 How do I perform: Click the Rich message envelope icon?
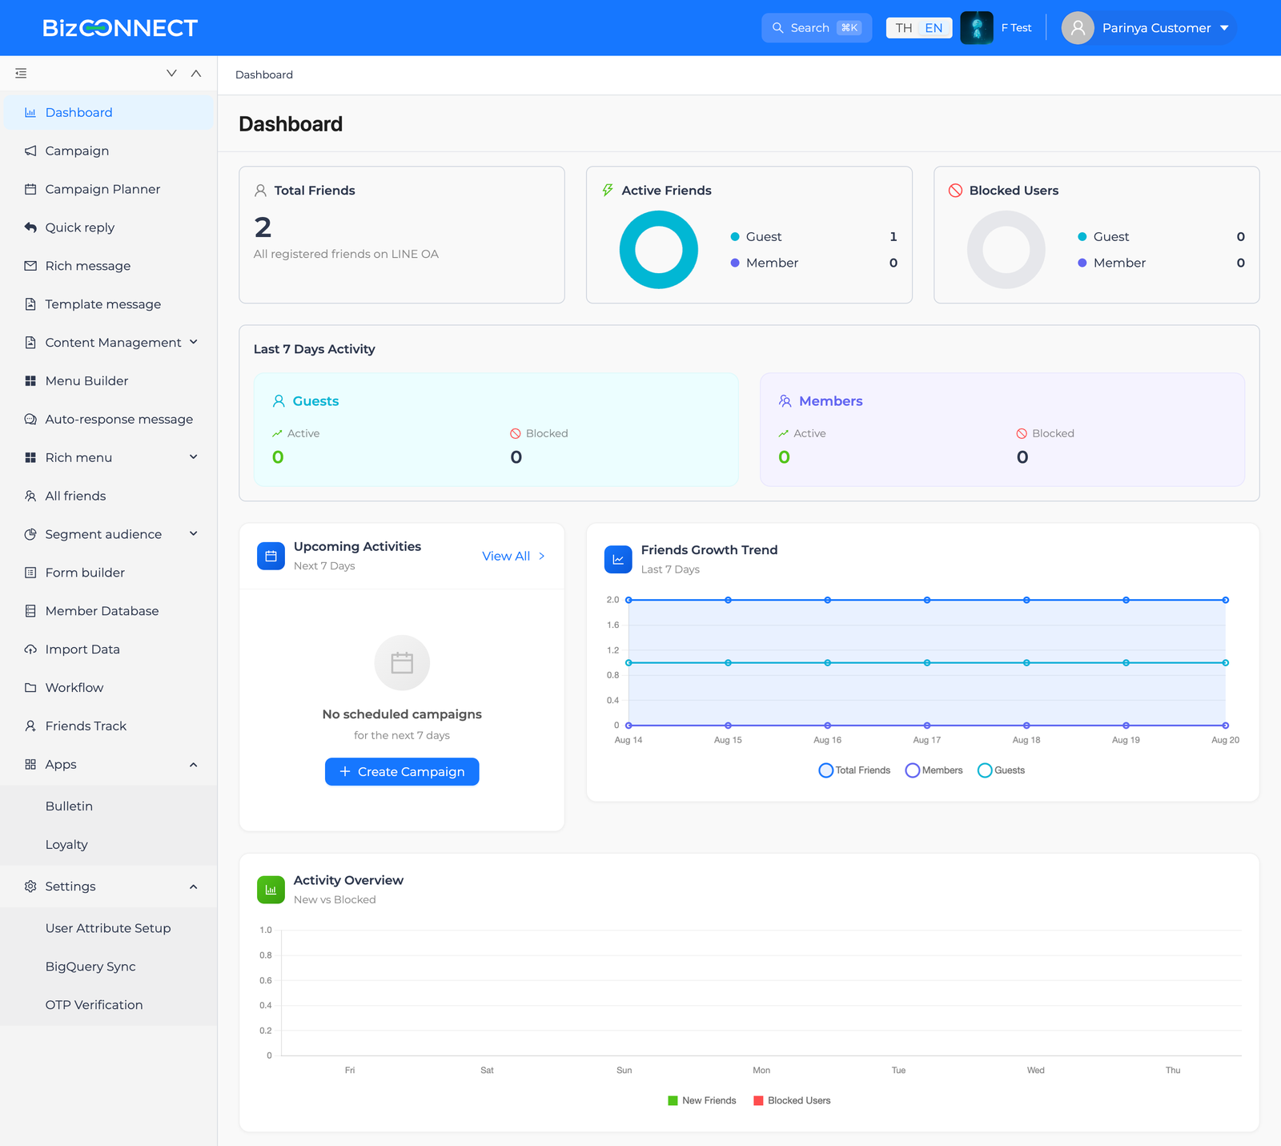(x=30, y=266)
